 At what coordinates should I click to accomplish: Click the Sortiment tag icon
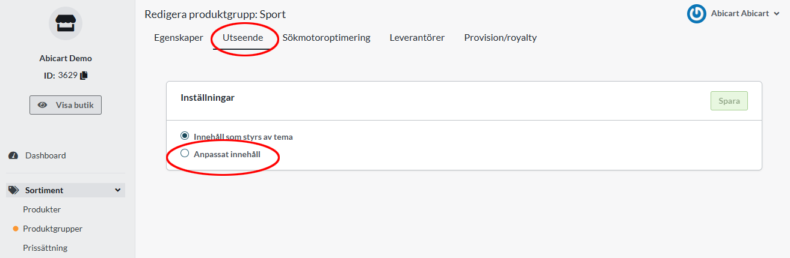pos(13,190)
